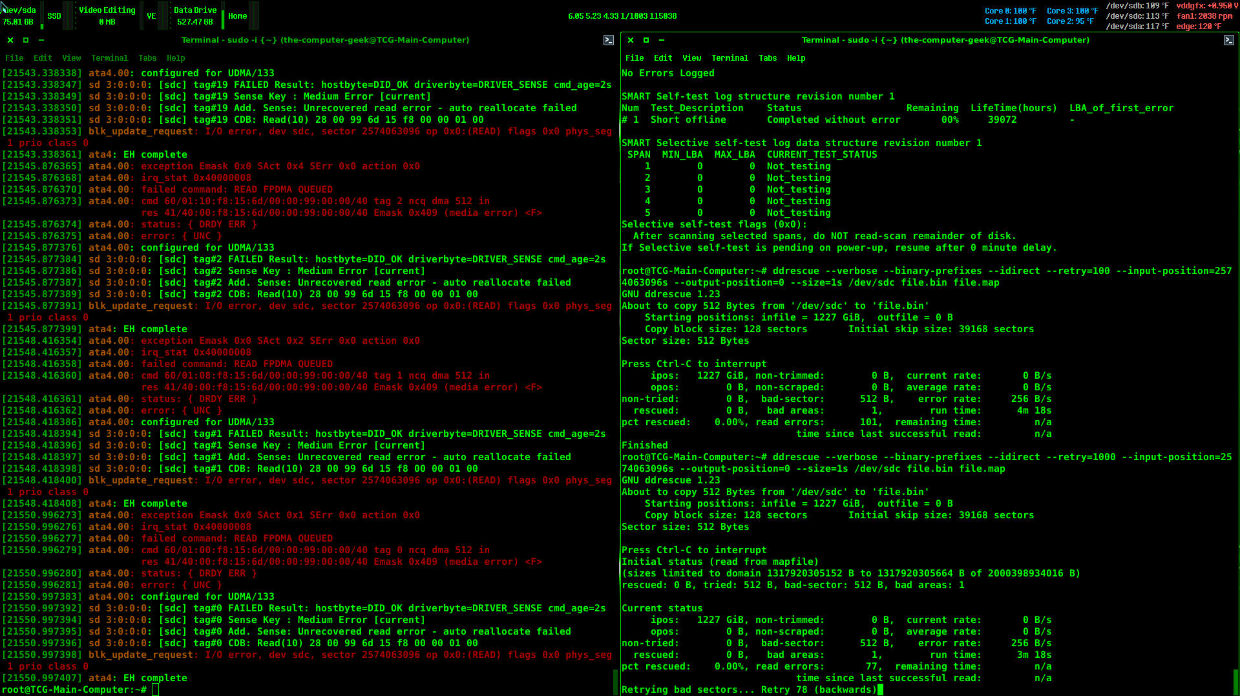Click the '[21550.997407] ata4: EH complete' line

tap(95, 678)
